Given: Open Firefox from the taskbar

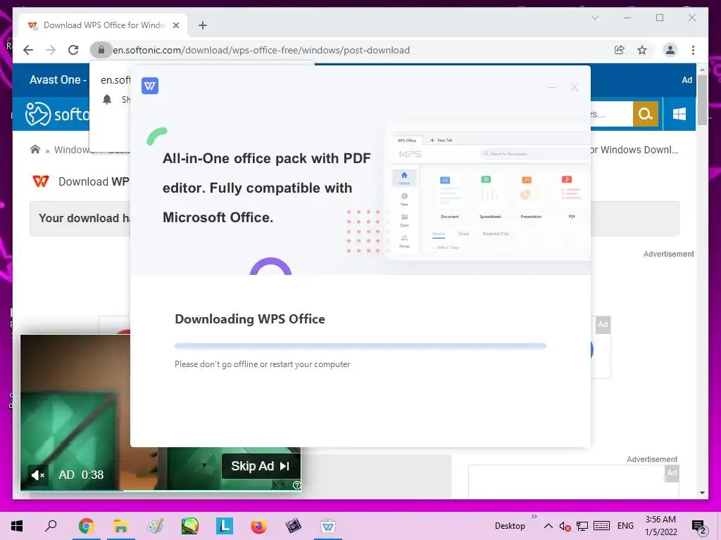Looking at the screenshot, I should [259, 526].
